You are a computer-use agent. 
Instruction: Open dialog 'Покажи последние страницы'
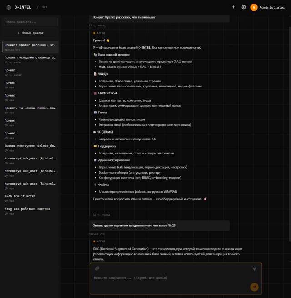[x=30, y=60]
